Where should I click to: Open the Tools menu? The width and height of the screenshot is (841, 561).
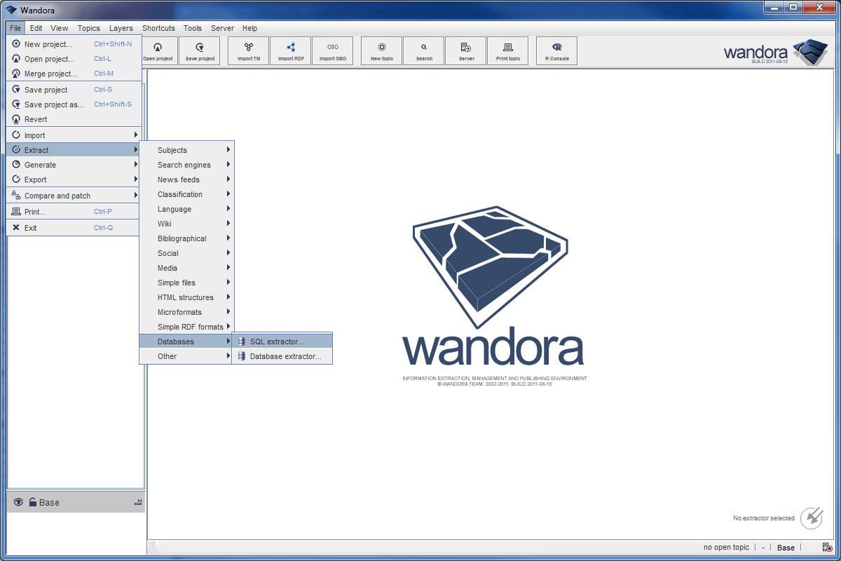point(192,28)
